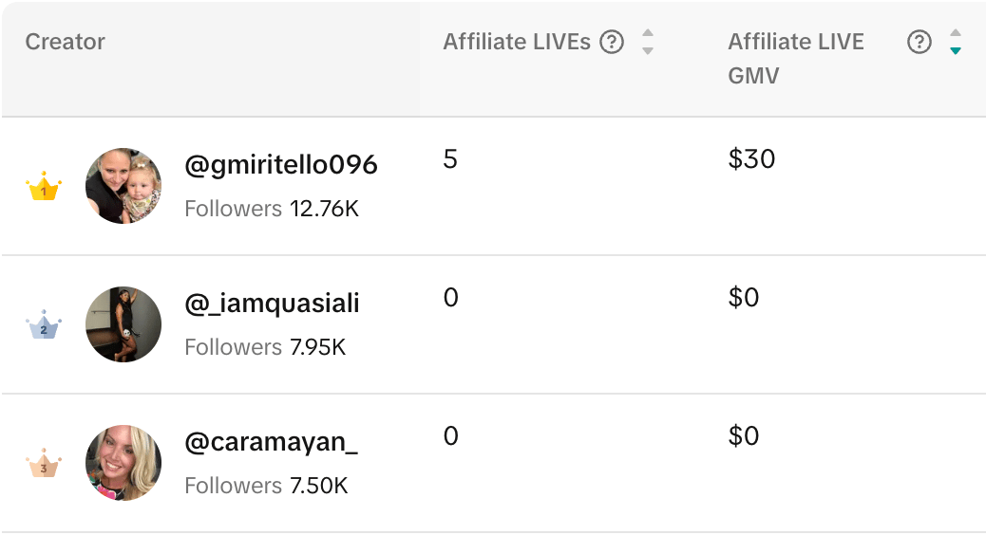Click the Affiliate LIVE GMV header text
The height and width of the screenshot is (535, 986).
pos(796,59)
